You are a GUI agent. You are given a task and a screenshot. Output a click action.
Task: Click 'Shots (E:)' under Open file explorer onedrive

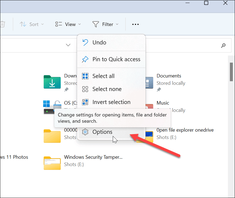point(166,137)
